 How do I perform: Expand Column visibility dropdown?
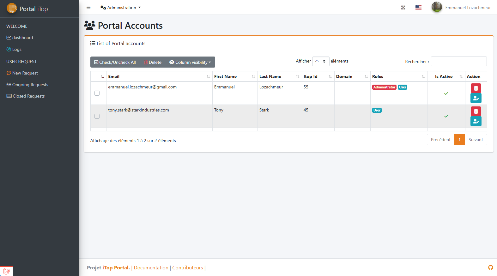pyautogui.click(x=190, y=62)
